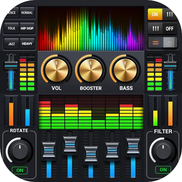Click the BASS label

[x=126, y=88]
